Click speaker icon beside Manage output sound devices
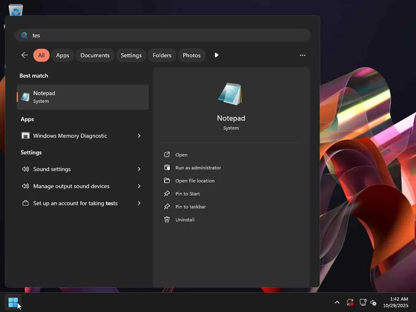The image size is (416, 312). (x=26, y=186)
